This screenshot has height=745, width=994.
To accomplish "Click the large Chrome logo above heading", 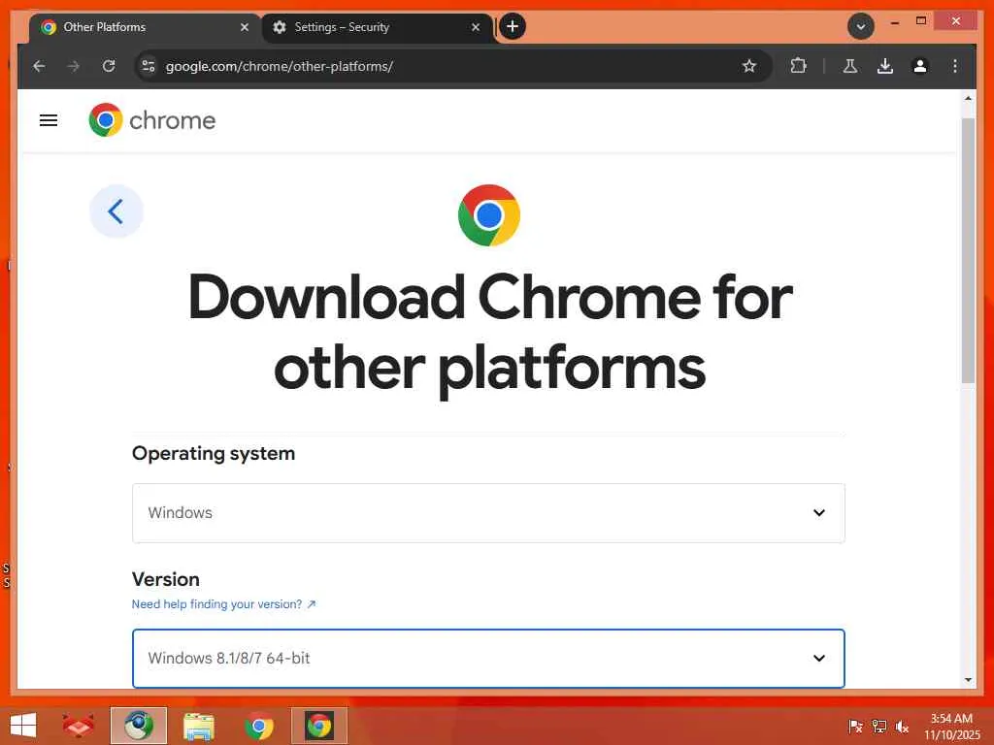I will click(x=489, y=215).
